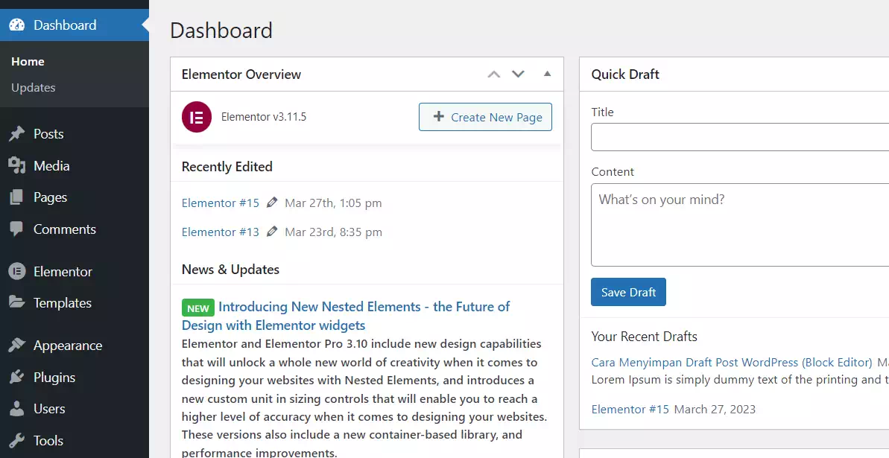Click the Dashboard gauge icon in sidebar
The height and width of the screenshot is (458, 889).
click(17, 25)
